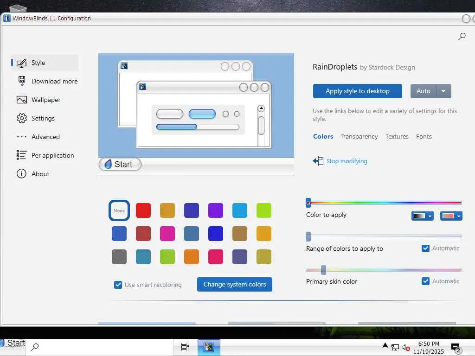Screen dimensions: 475x356
Task: Click the Range of colors slider handle
Action: [308, 236]
